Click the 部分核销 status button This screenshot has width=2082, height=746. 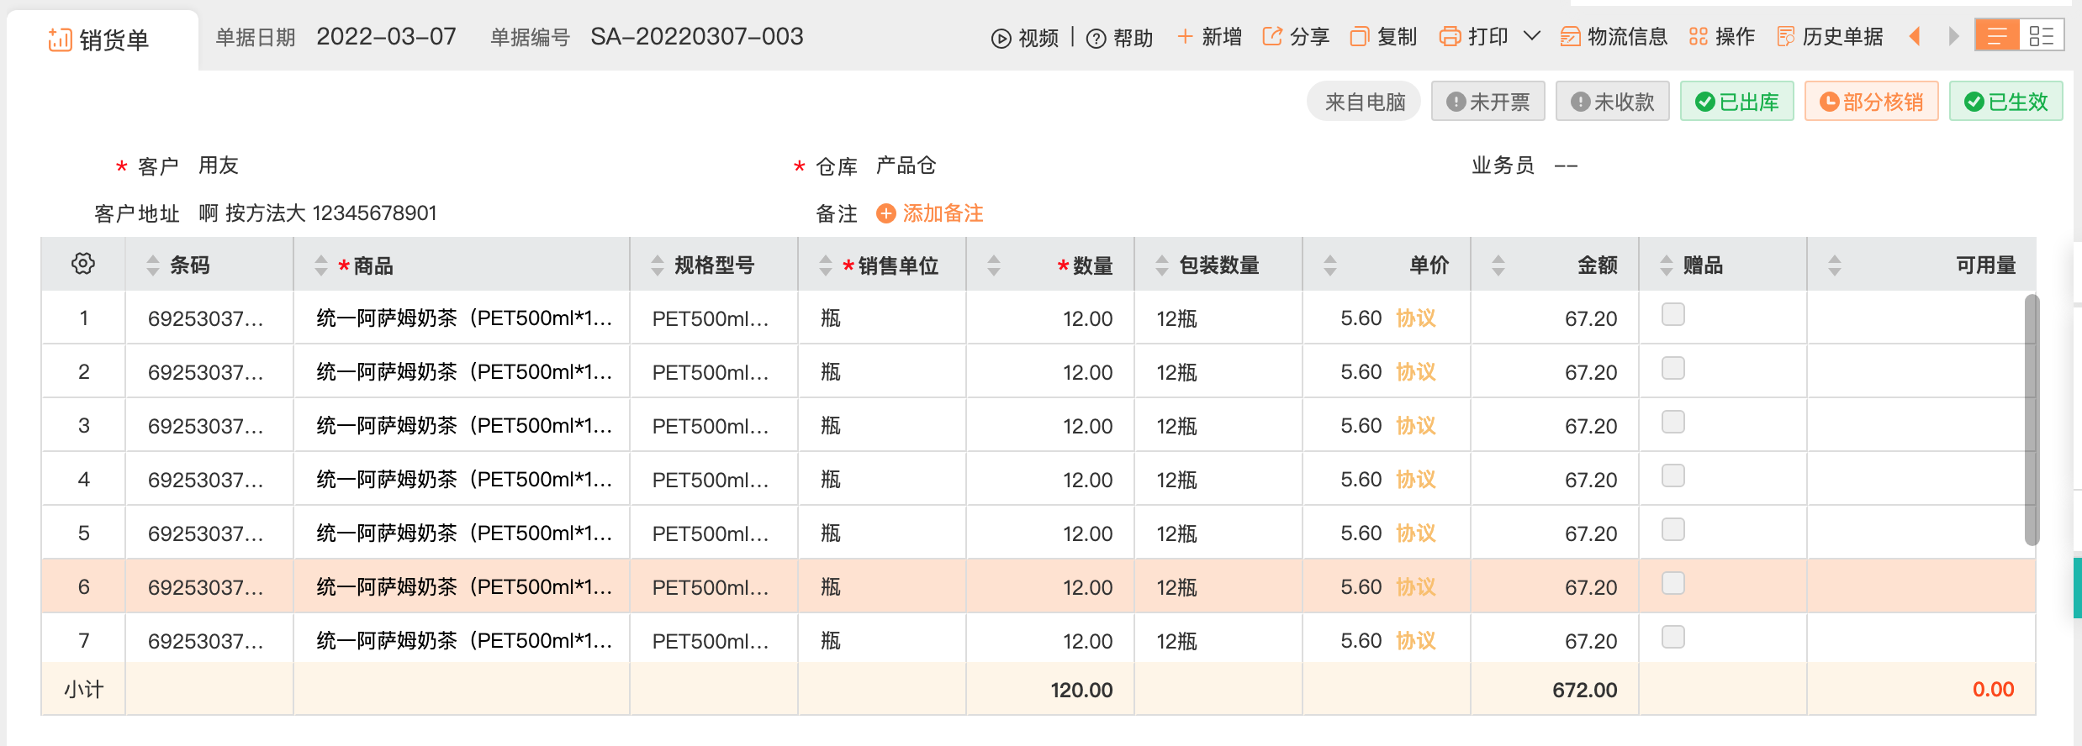(x=1871, y=102)
